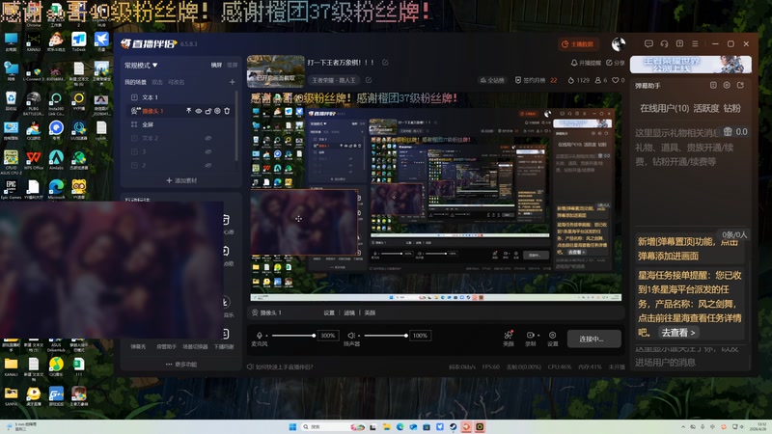Click the 分享 share button
The width and height of the screenshot is (772, 434).
click(615, 63)
